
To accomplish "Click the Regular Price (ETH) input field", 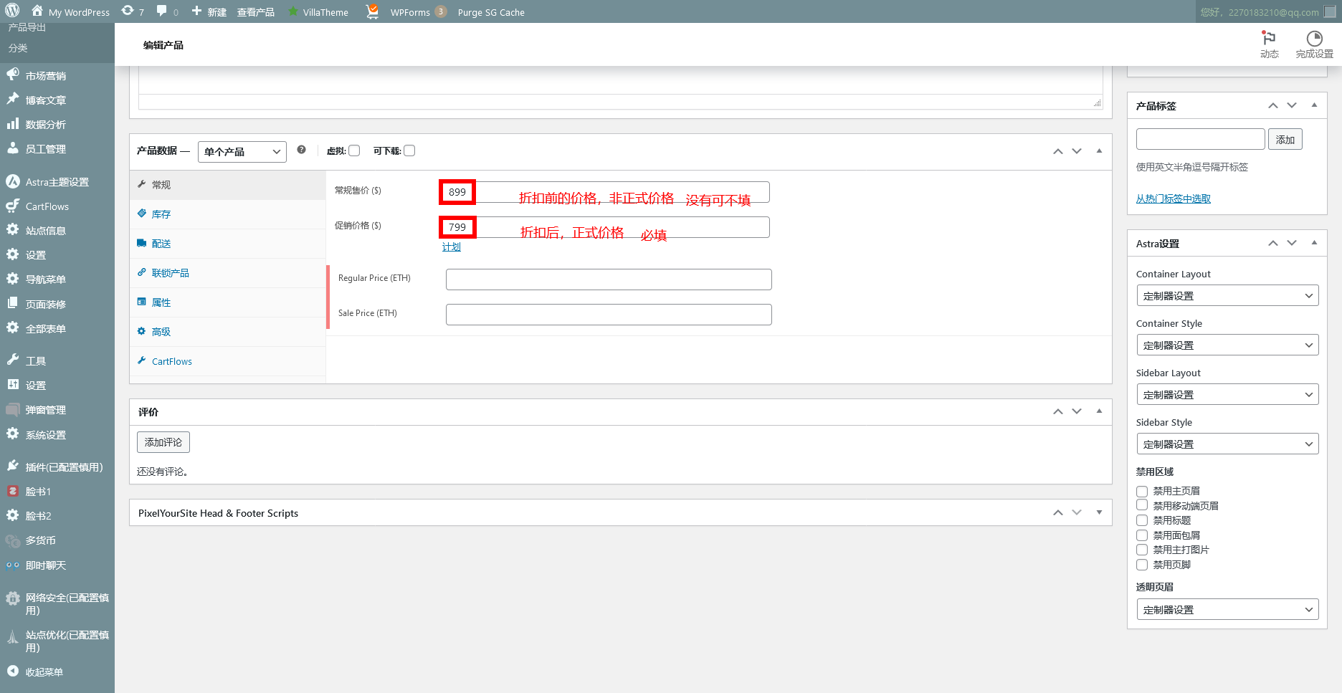I will (609, 279).
